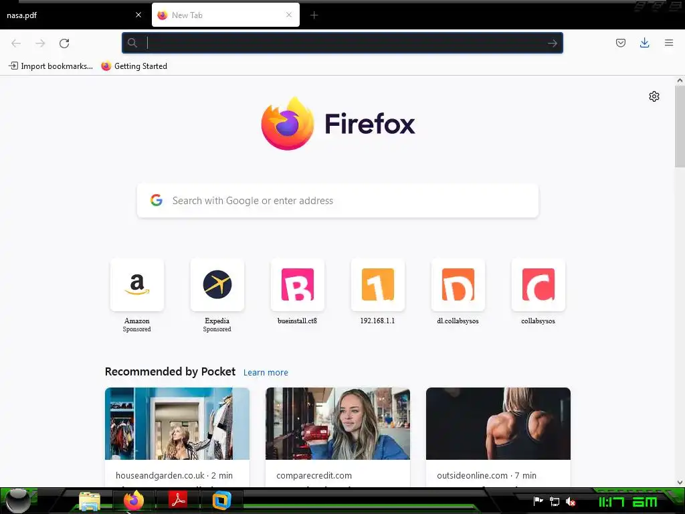Open the Firefox application menu
This screenshot has width=685, height=514.
click(669, 43)
